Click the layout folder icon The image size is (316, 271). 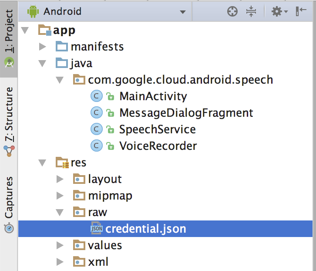[79, 179]
